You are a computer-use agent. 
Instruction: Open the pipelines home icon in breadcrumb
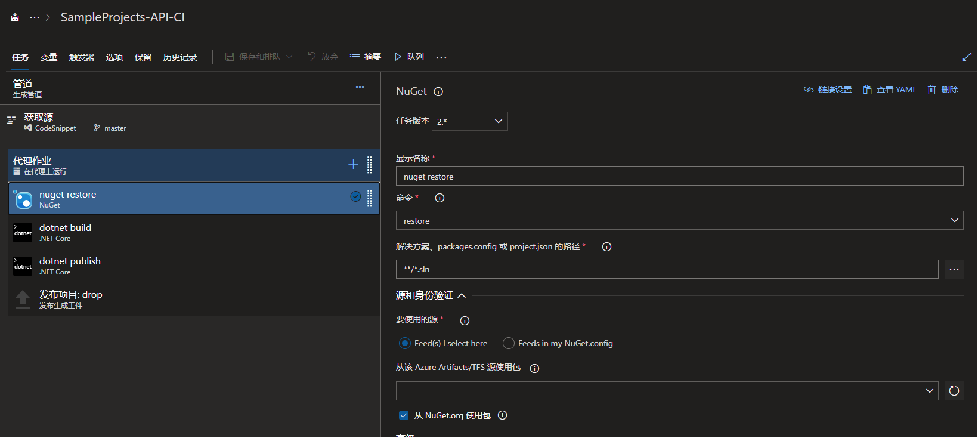pyautogui.click(x=15, y=17)
